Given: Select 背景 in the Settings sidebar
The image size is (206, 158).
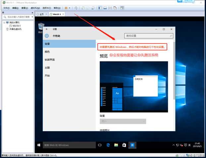Looking at the screenshot, I should click(x=69, y=44).
